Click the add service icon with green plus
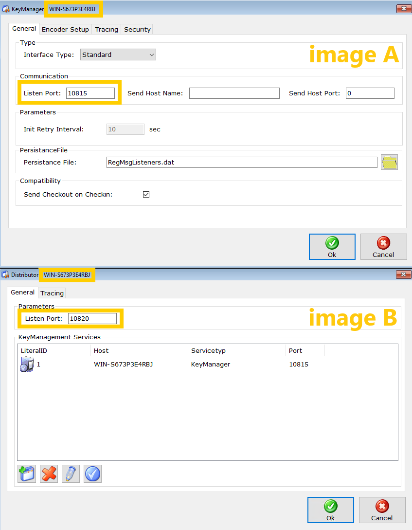Image resolution: width=412 pixels, height=530 pixels. (x=27, y=474)
